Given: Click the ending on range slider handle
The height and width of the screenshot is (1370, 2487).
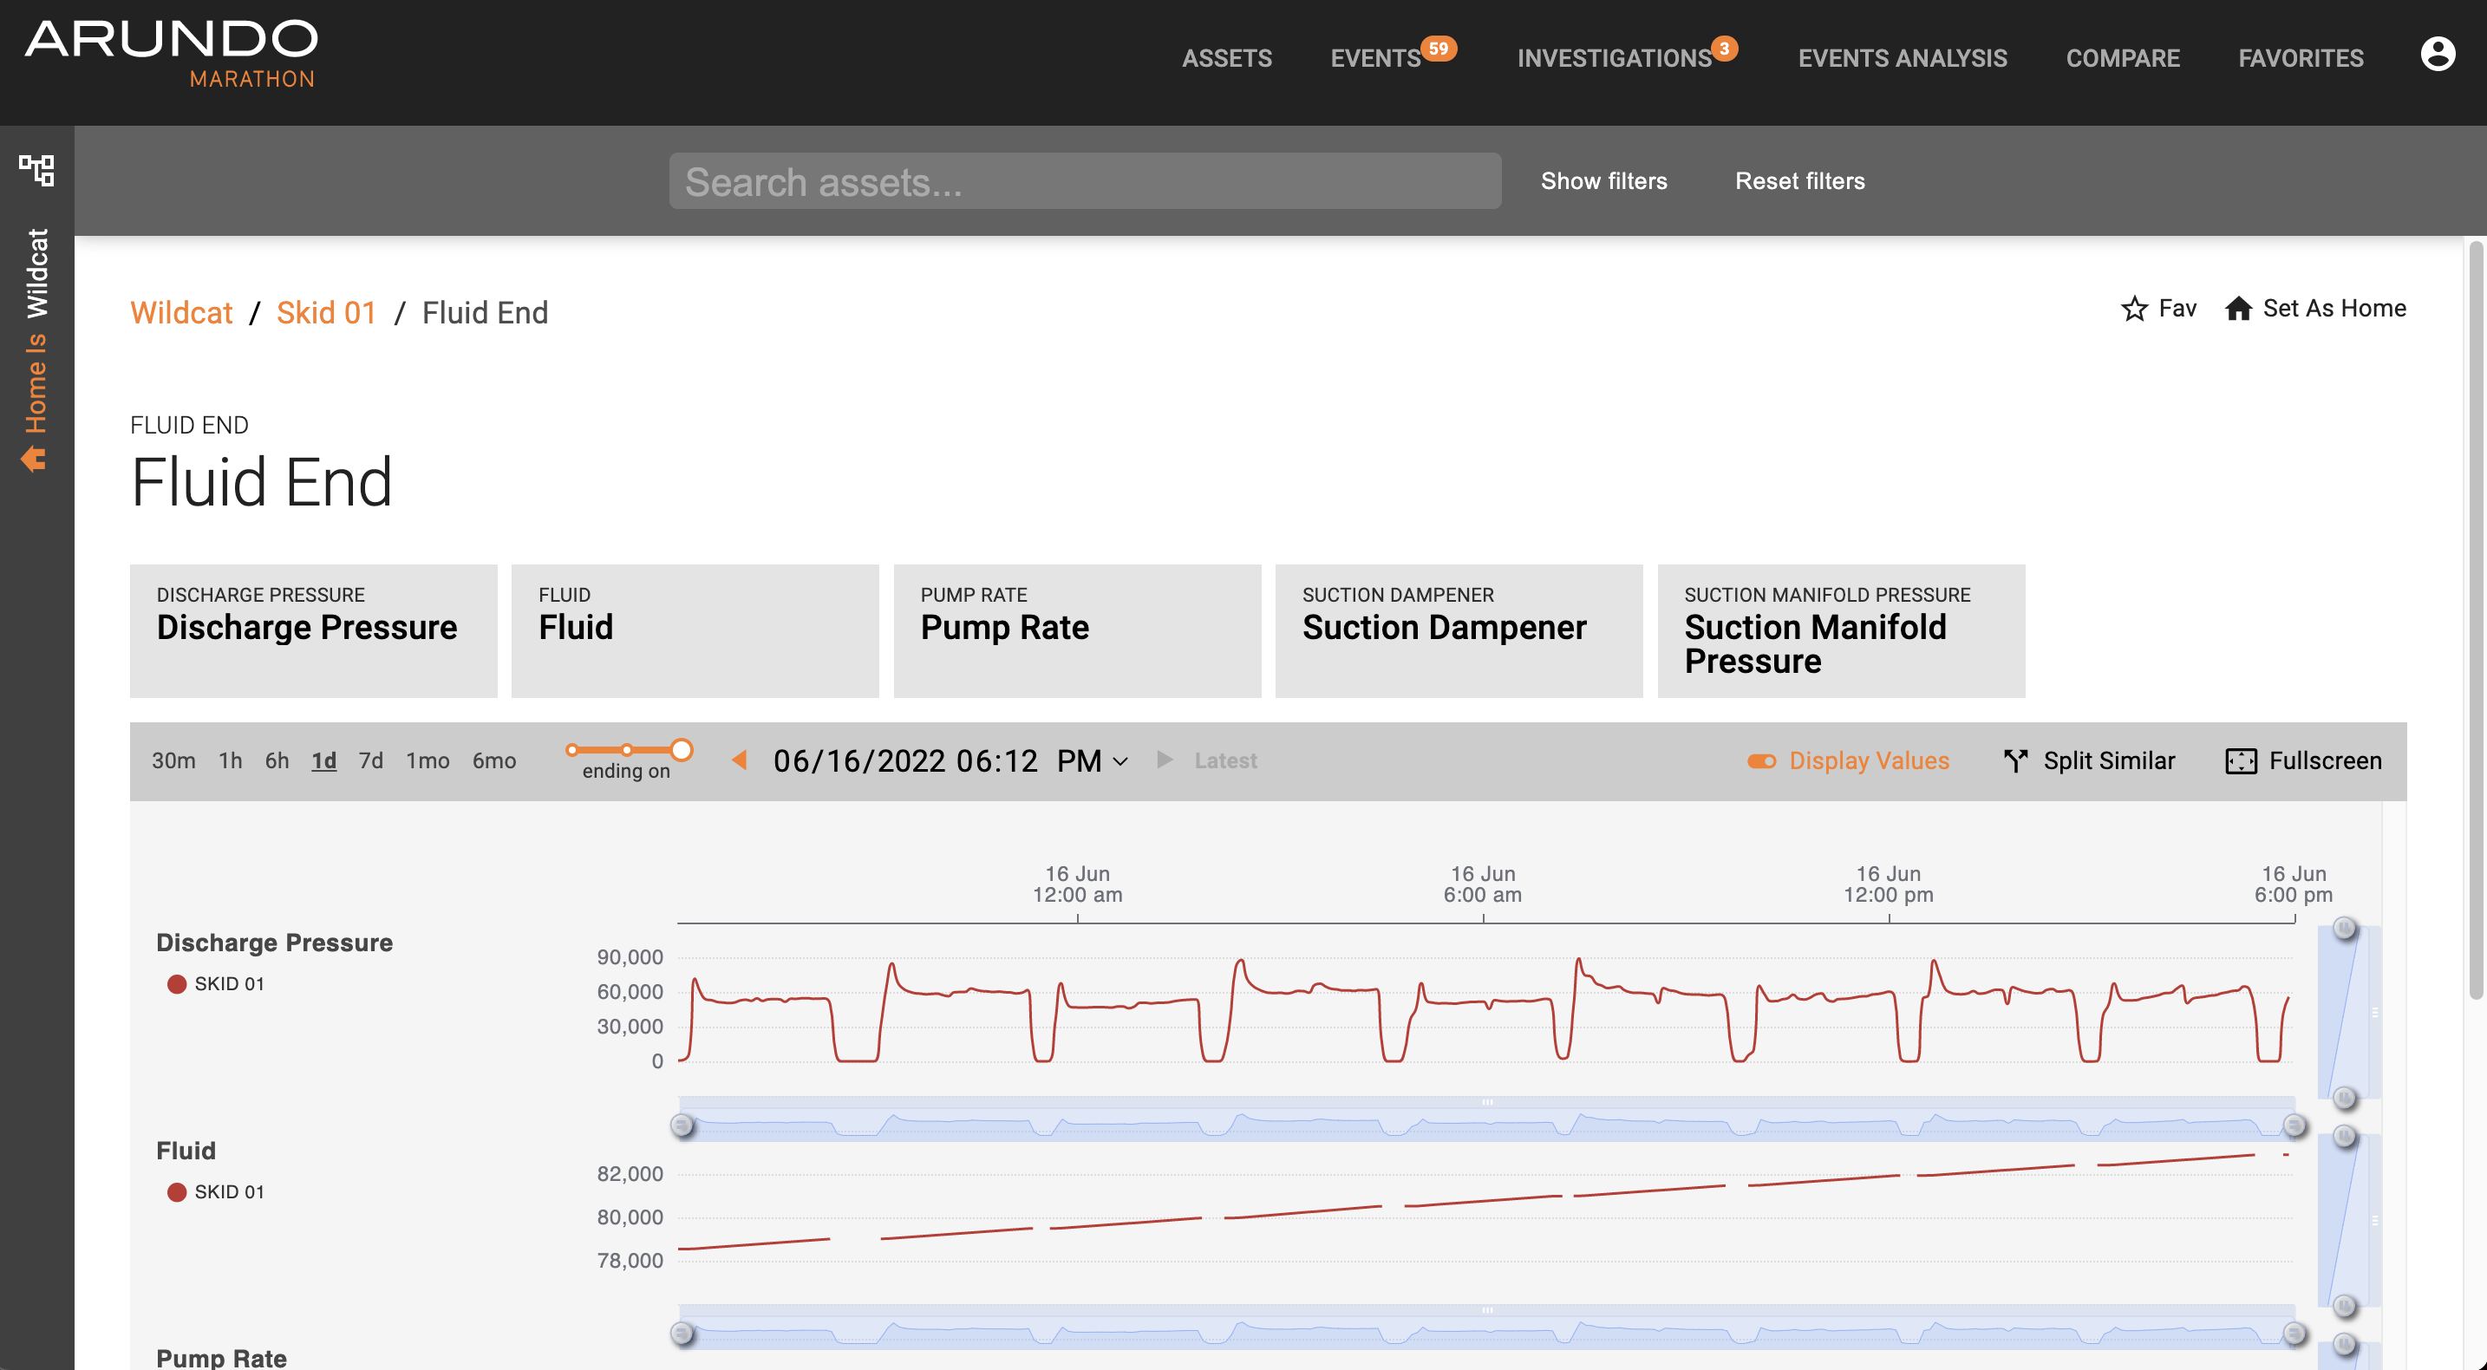Looking at the screenshot, I should click(x=682, y=750).
